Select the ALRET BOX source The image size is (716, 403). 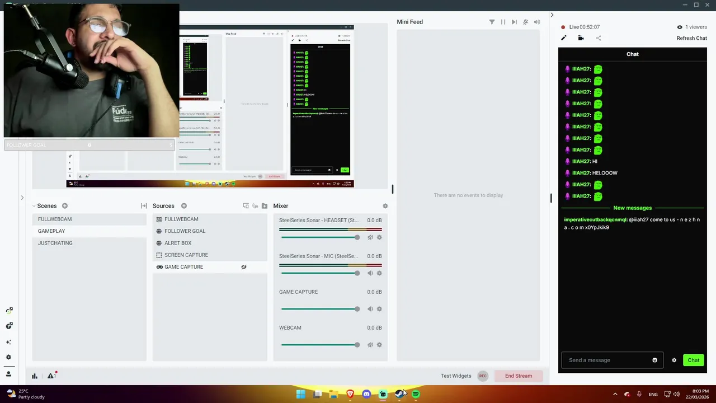tap(210, 243)
